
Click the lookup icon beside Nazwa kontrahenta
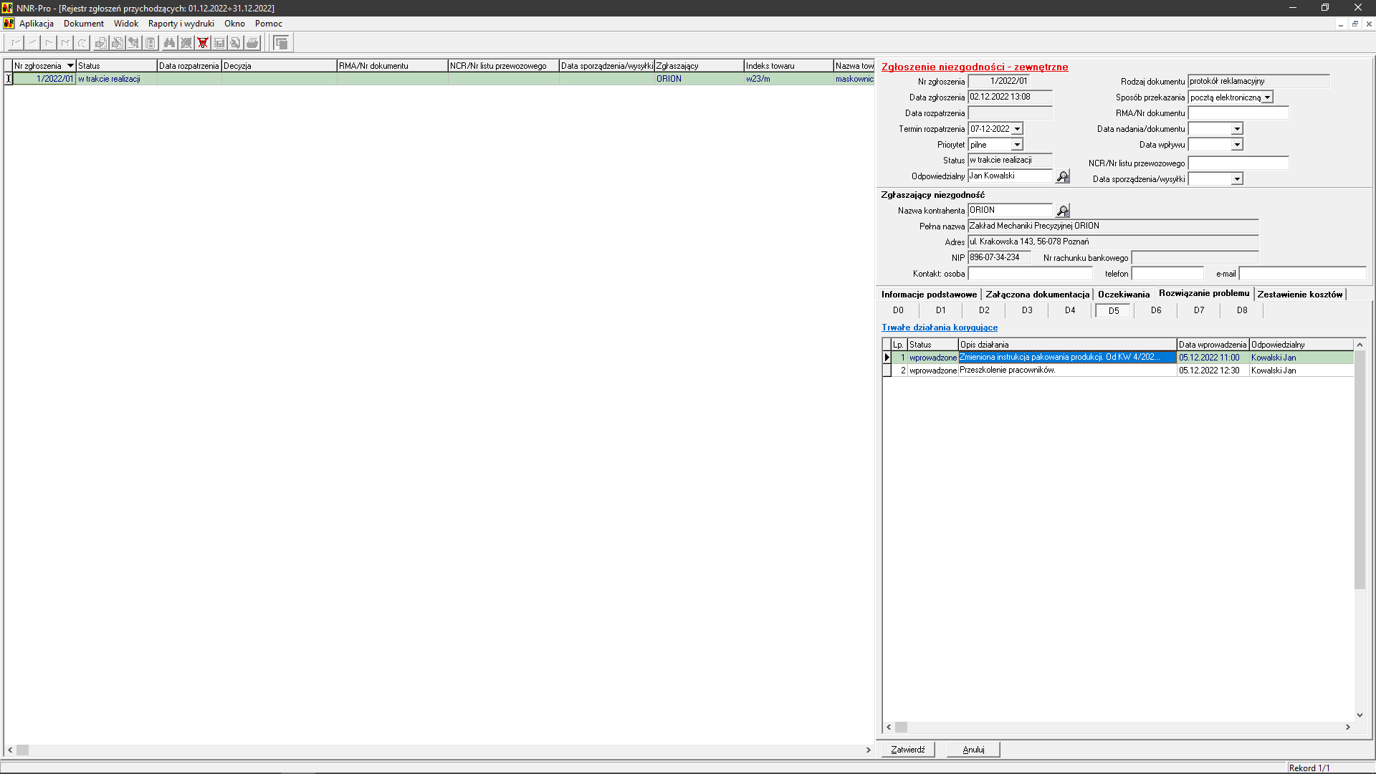tap(1063, 211)
